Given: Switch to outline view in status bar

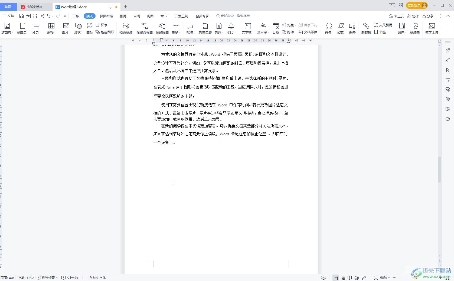Looking at the screenshot, I should (343, 278).
